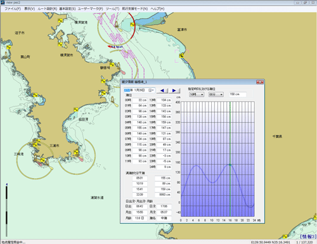Advance to next day with right blue arrow
317x244 pixels.
click(x=174, y=91)
